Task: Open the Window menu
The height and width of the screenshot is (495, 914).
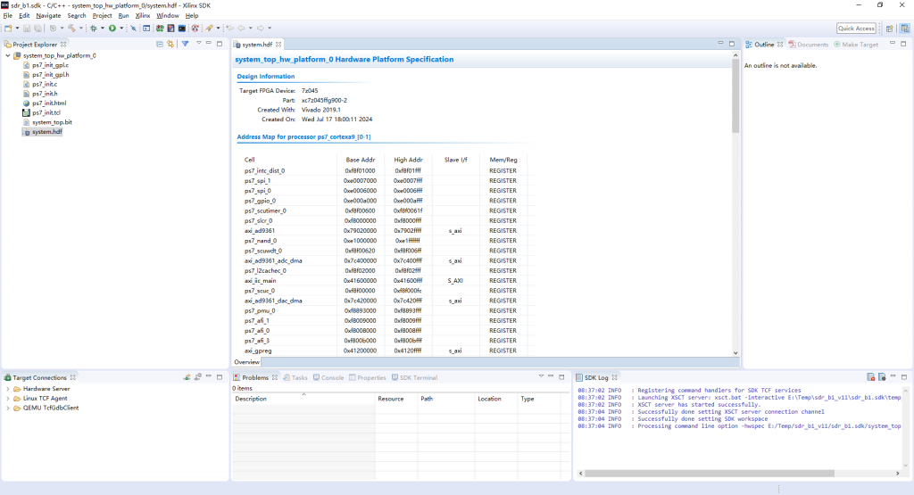Action: pyautogui.click(x=167, y=16)
